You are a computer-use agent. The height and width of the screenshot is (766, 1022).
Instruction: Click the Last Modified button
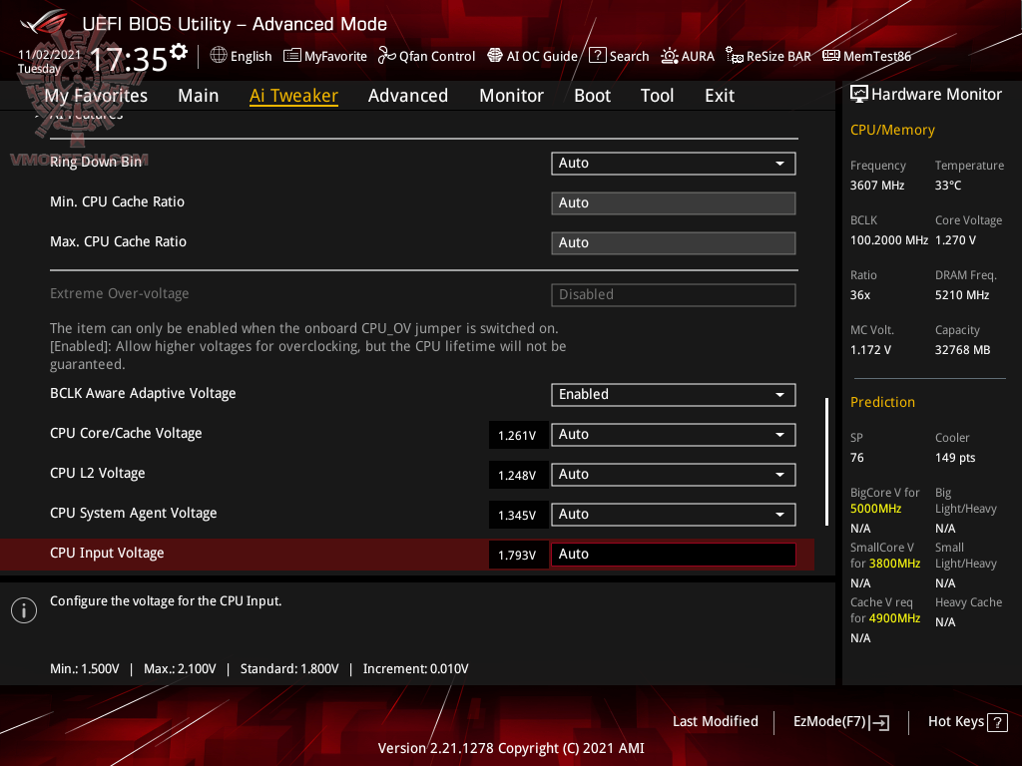click(x=715, y=722)
